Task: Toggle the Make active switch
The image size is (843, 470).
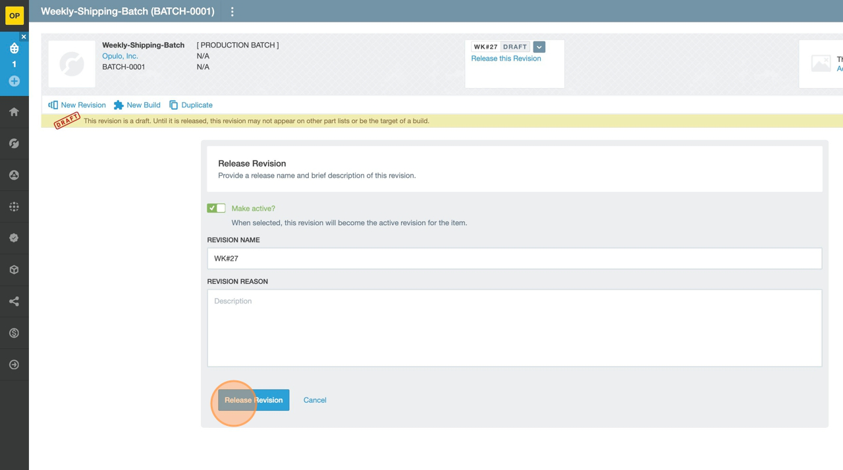Action: pyautogui.click(x=216, y=208)
